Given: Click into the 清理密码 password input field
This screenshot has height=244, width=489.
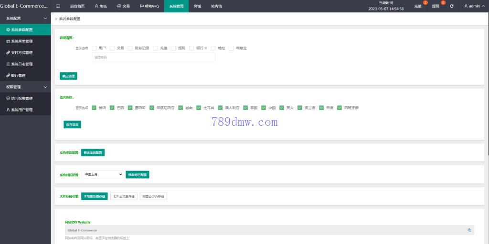Looking at the screenshot, I should [153, 57].
